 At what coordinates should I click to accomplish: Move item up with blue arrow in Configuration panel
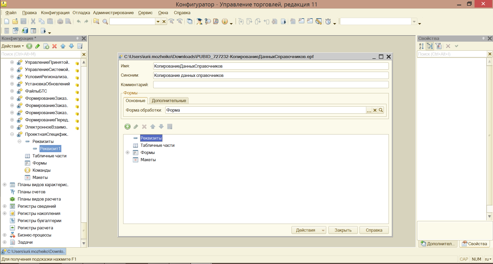63,46
